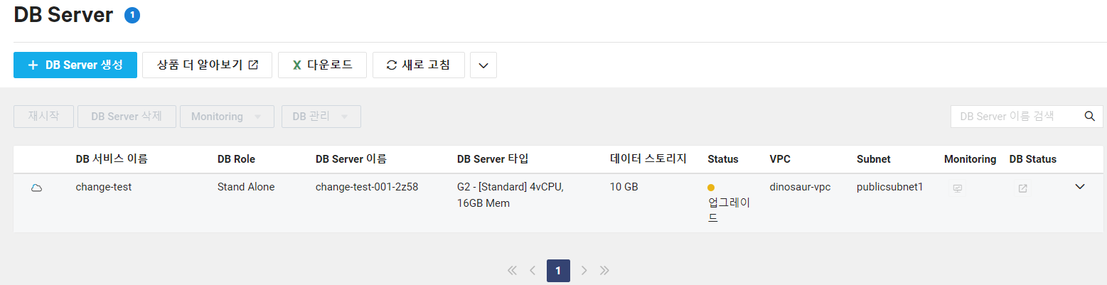Open the Monitoring icon for change-test

[x=957, y=188]
